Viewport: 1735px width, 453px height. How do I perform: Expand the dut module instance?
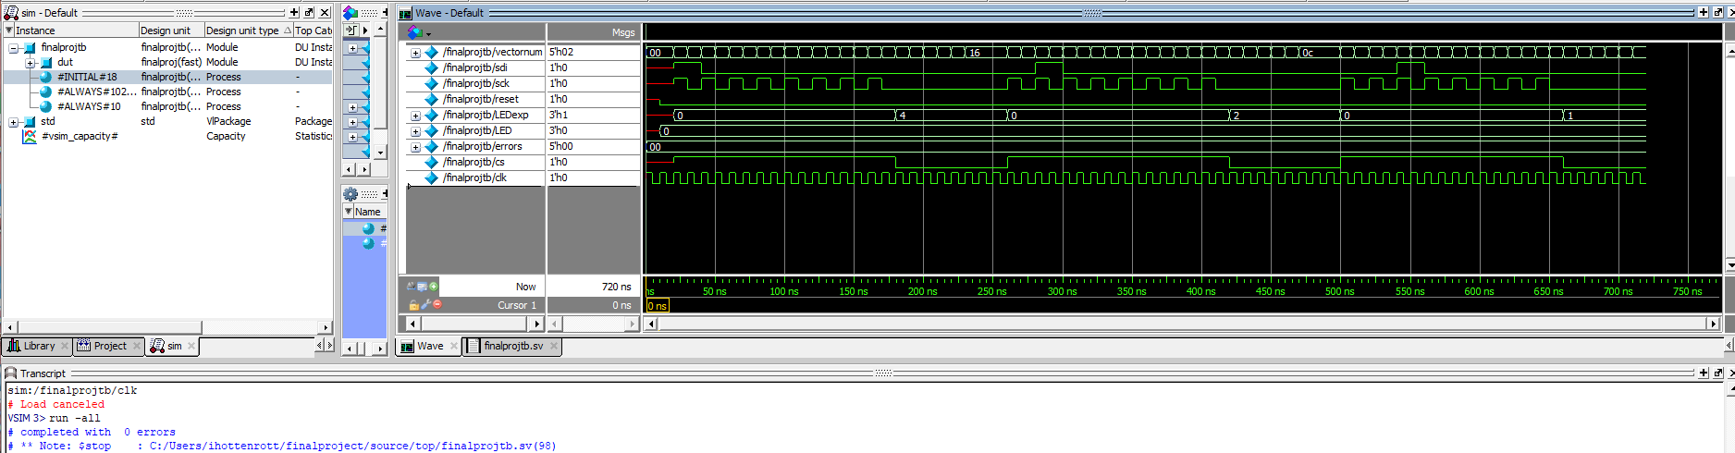(x=31, y=63)
